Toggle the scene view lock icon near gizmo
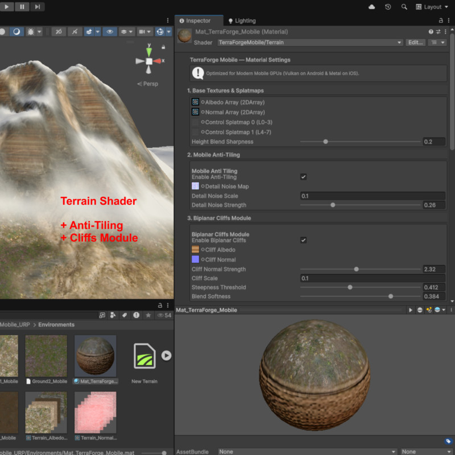Screen dimensions: 455x455 click(x=163, y=47)
